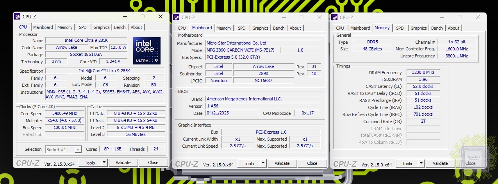The image size is (498, 184).
Task: Expand Tools dropdown arrow in right window
Action: (x=421, y=163)
